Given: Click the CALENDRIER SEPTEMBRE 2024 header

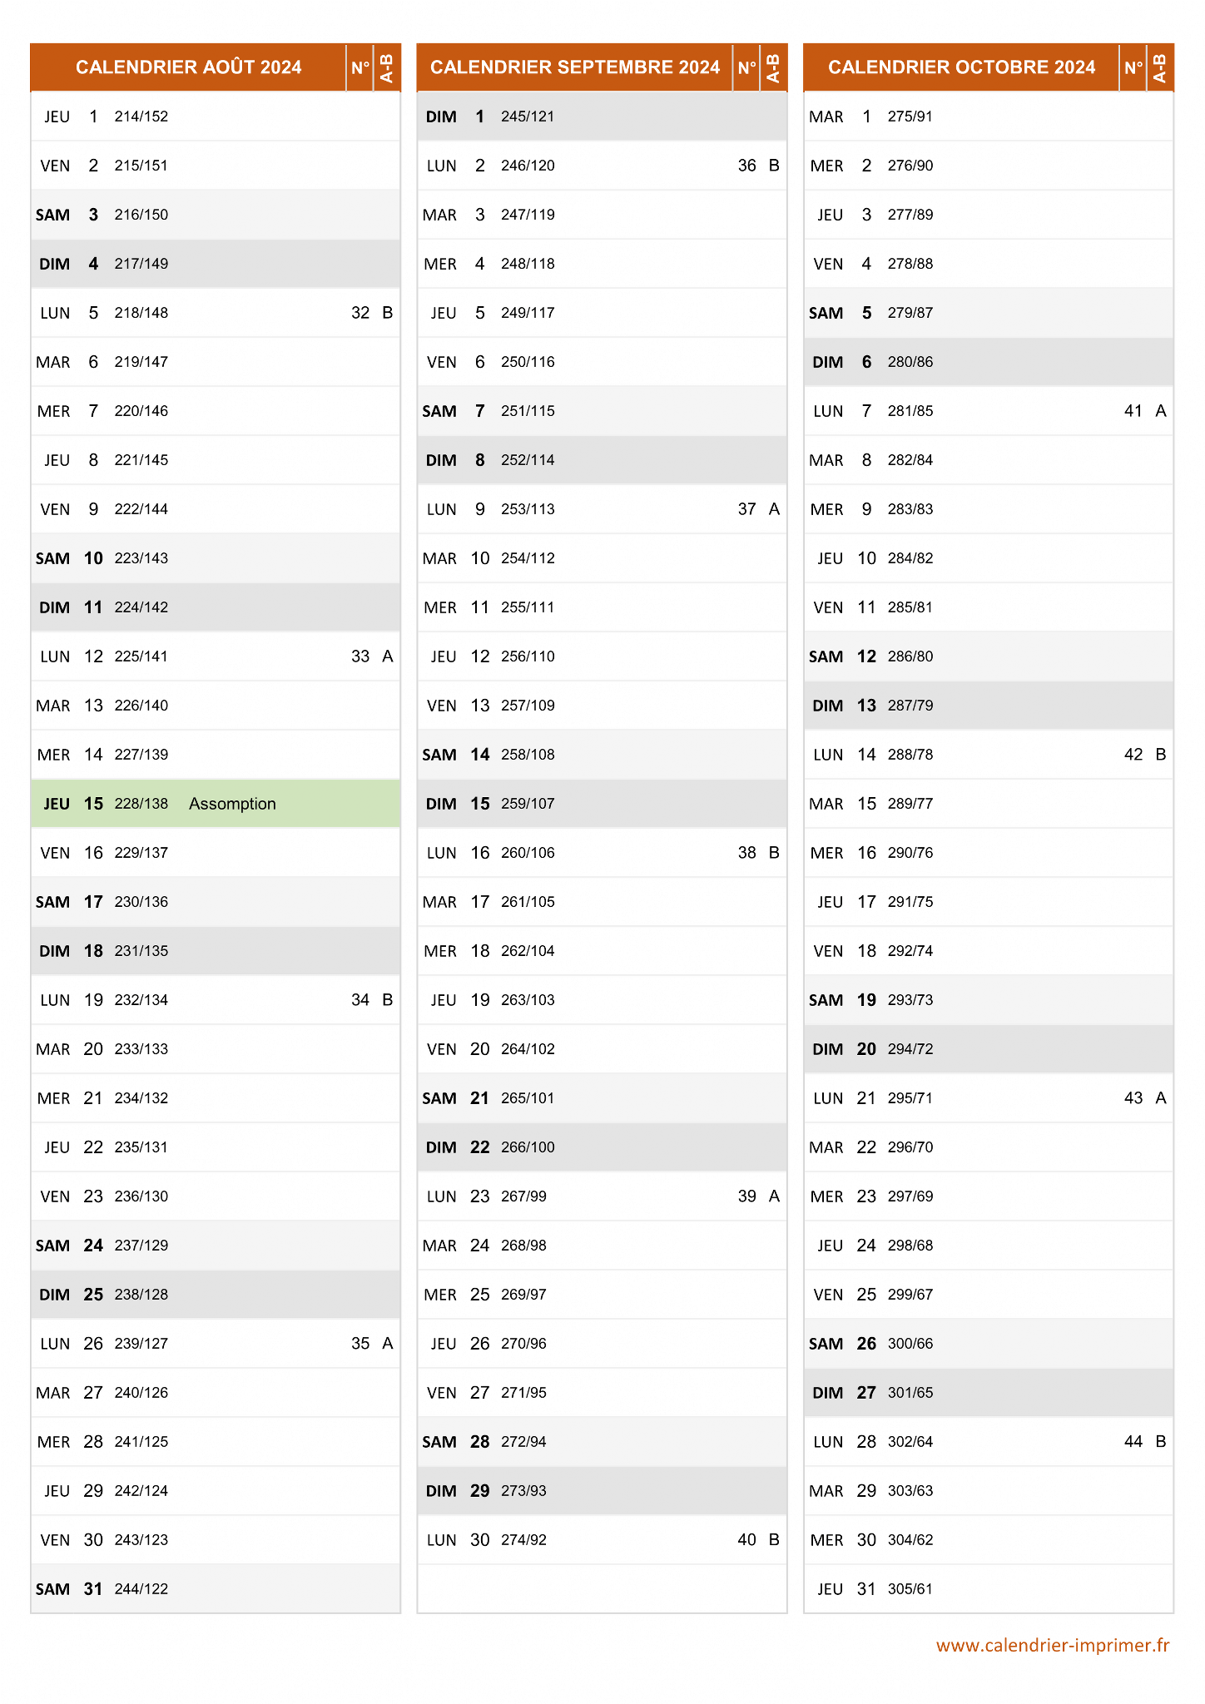Looking at the screenshot, I should click(575, 67).
